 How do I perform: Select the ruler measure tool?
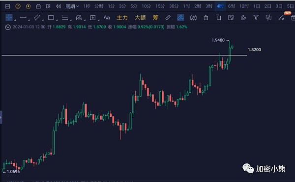(x=168, y=18)
